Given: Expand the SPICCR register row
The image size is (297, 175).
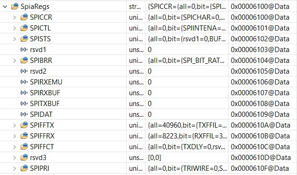Looking at the screenshot, I should [15, 17].
